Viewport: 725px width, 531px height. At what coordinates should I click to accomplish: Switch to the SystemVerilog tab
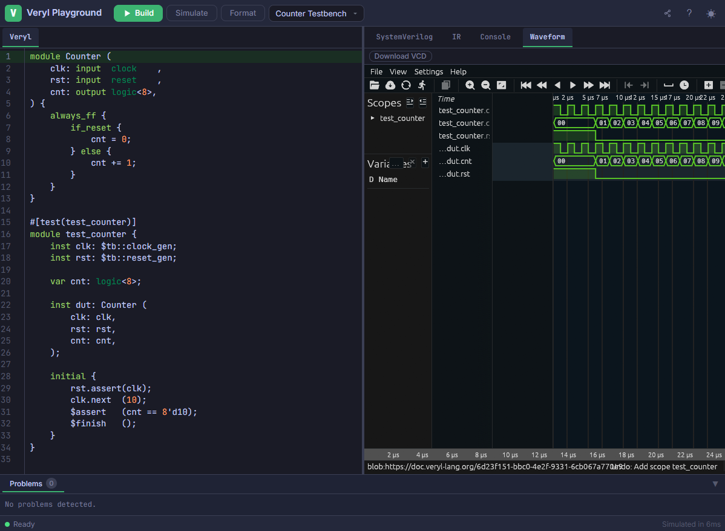pyautogui.click(x=404, y=37)
